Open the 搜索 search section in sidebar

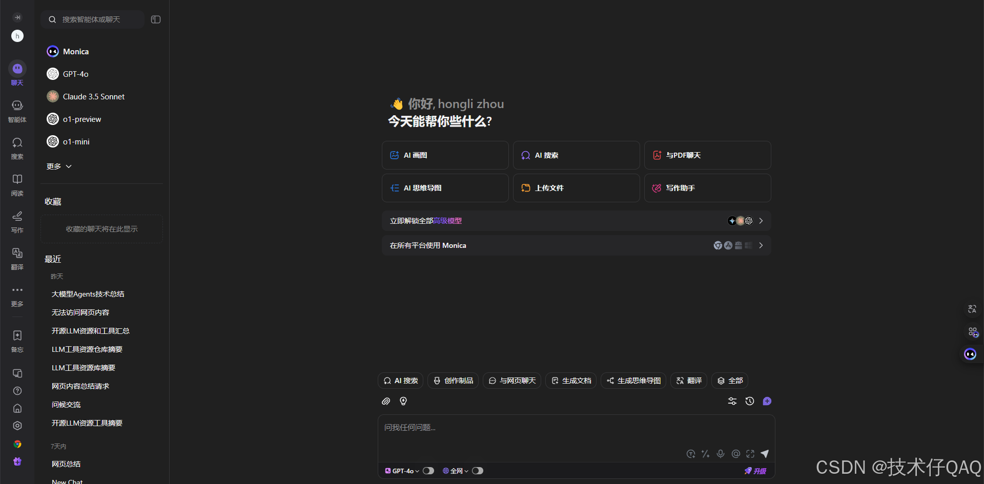[17, 148]
